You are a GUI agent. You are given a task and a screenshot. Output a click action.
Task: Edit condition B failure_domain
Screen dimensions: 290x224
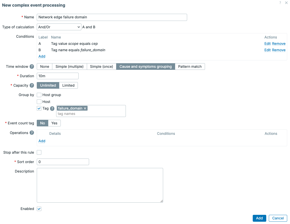point(267,50)
